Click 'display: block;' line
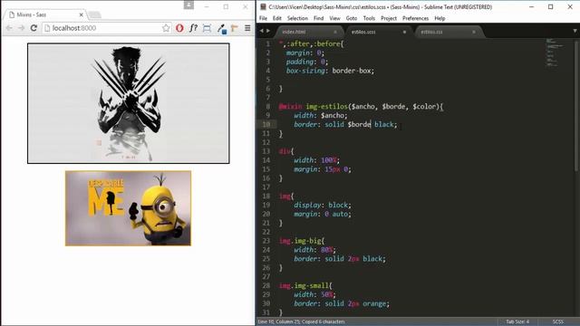 tap(323, 206)
